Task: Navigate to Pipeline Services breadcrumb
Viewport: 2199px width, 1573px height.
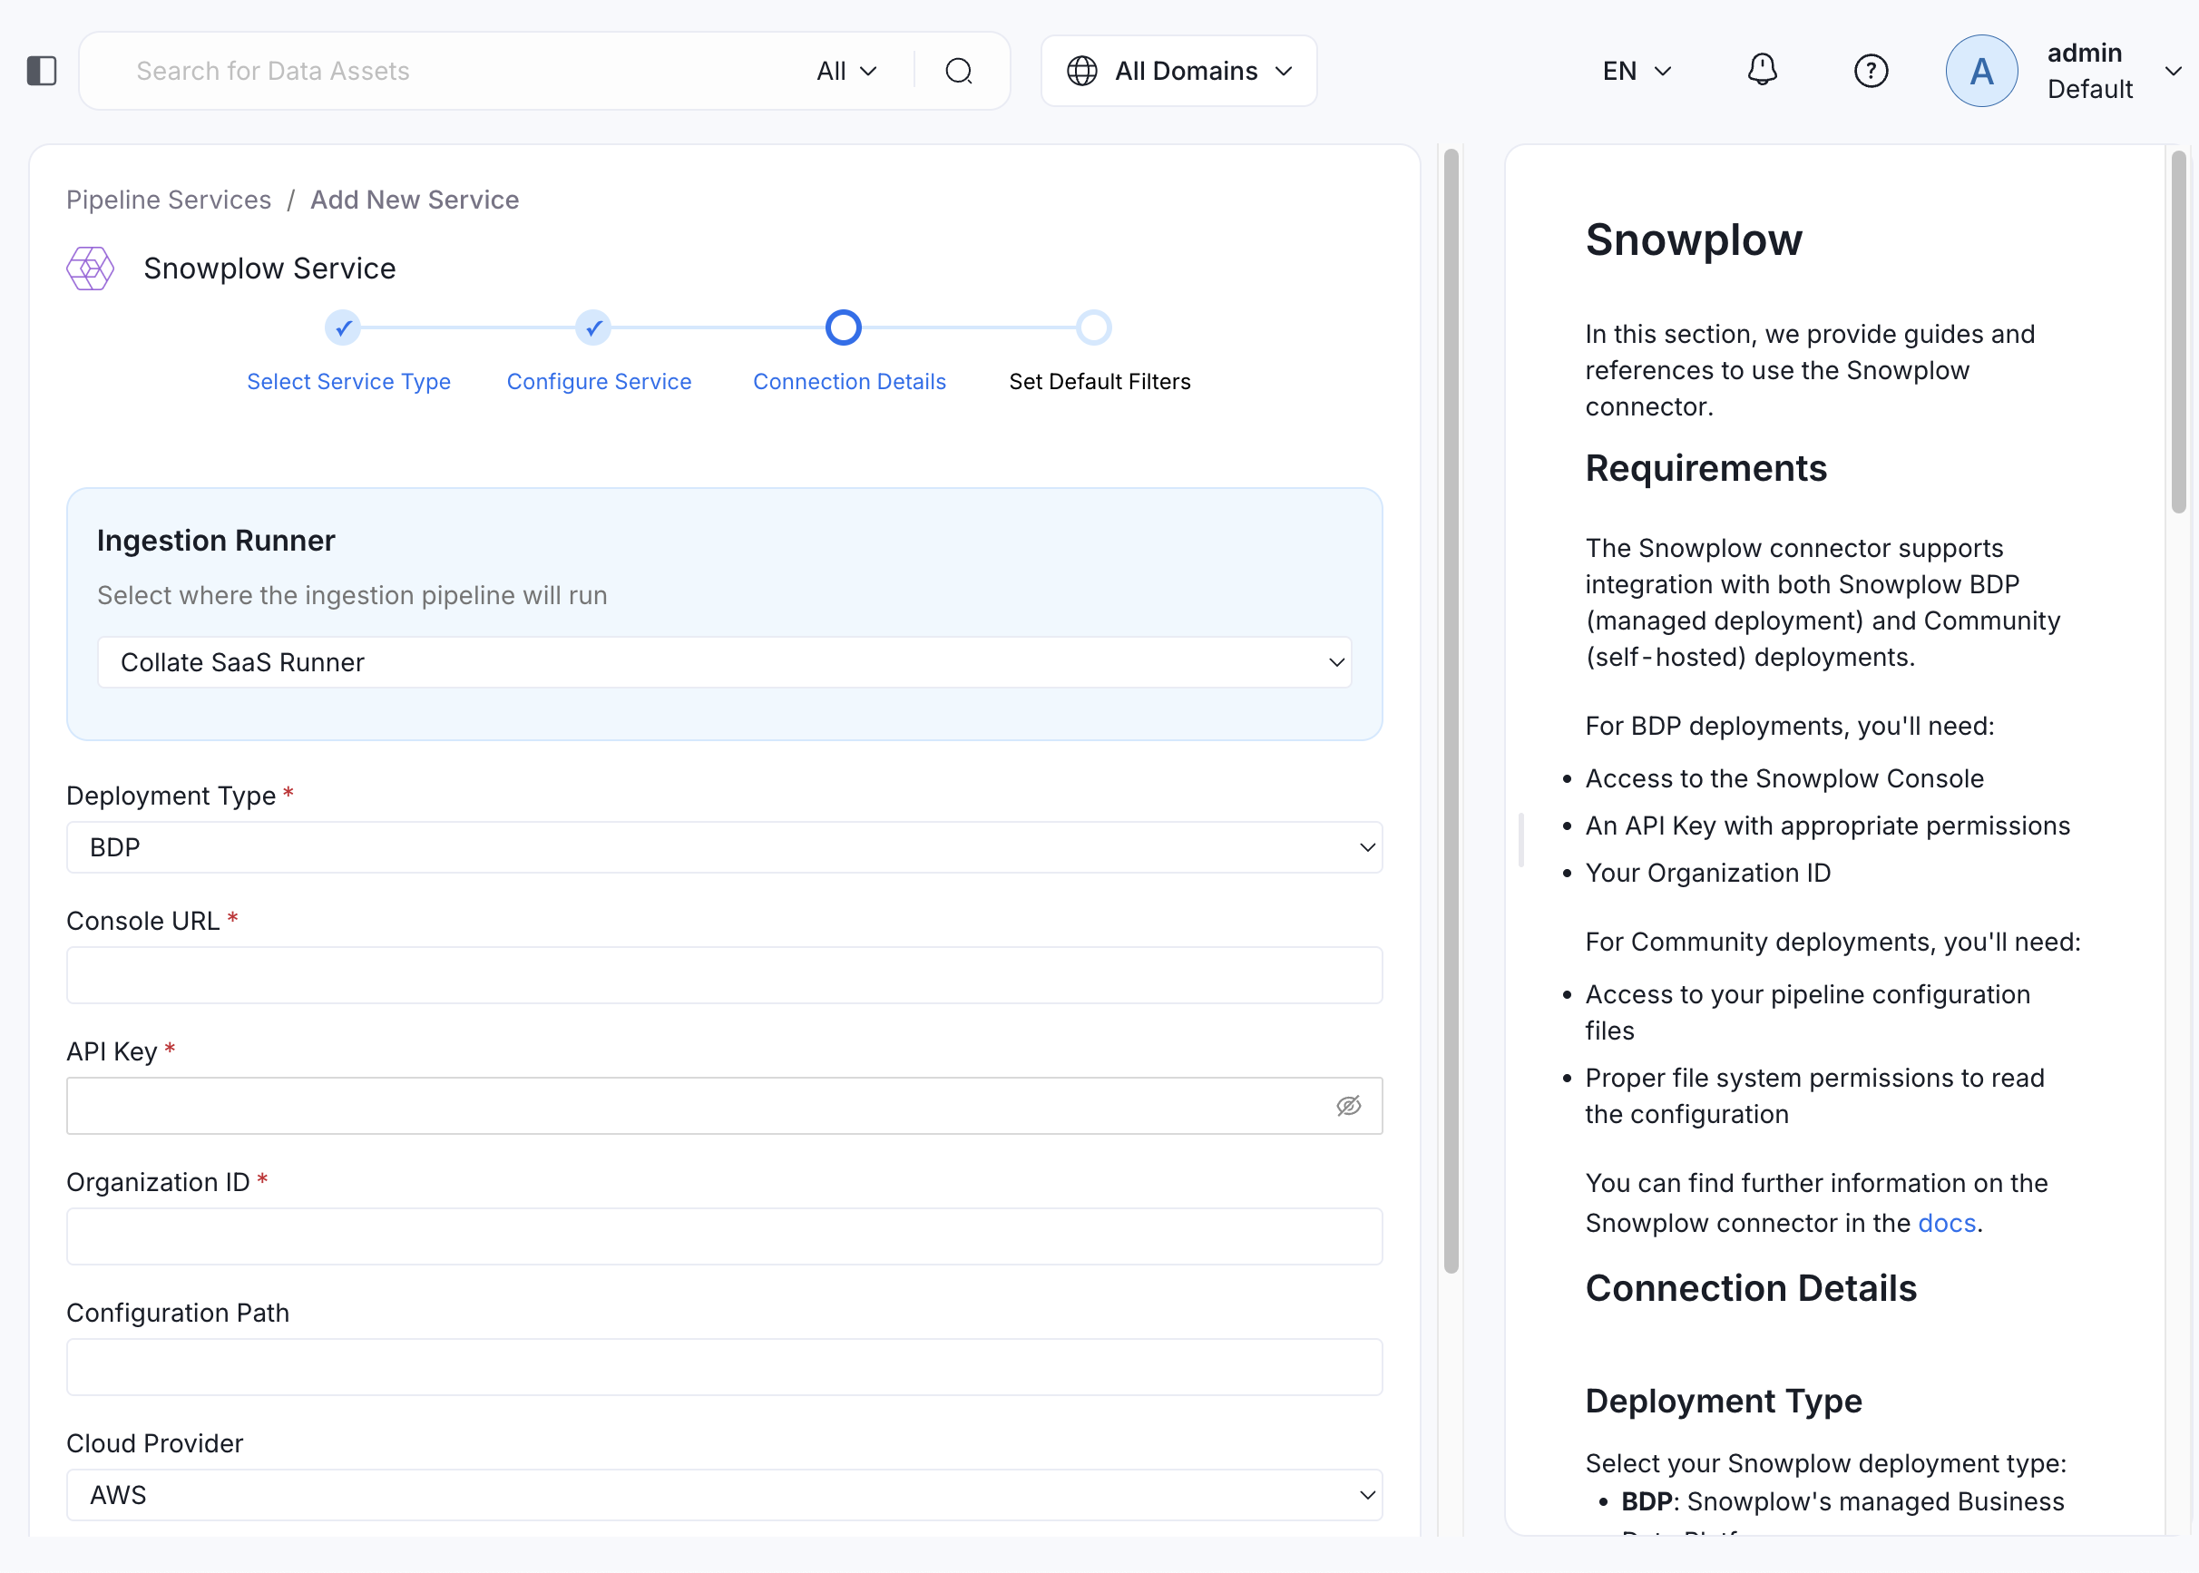Action: (168, 200)
